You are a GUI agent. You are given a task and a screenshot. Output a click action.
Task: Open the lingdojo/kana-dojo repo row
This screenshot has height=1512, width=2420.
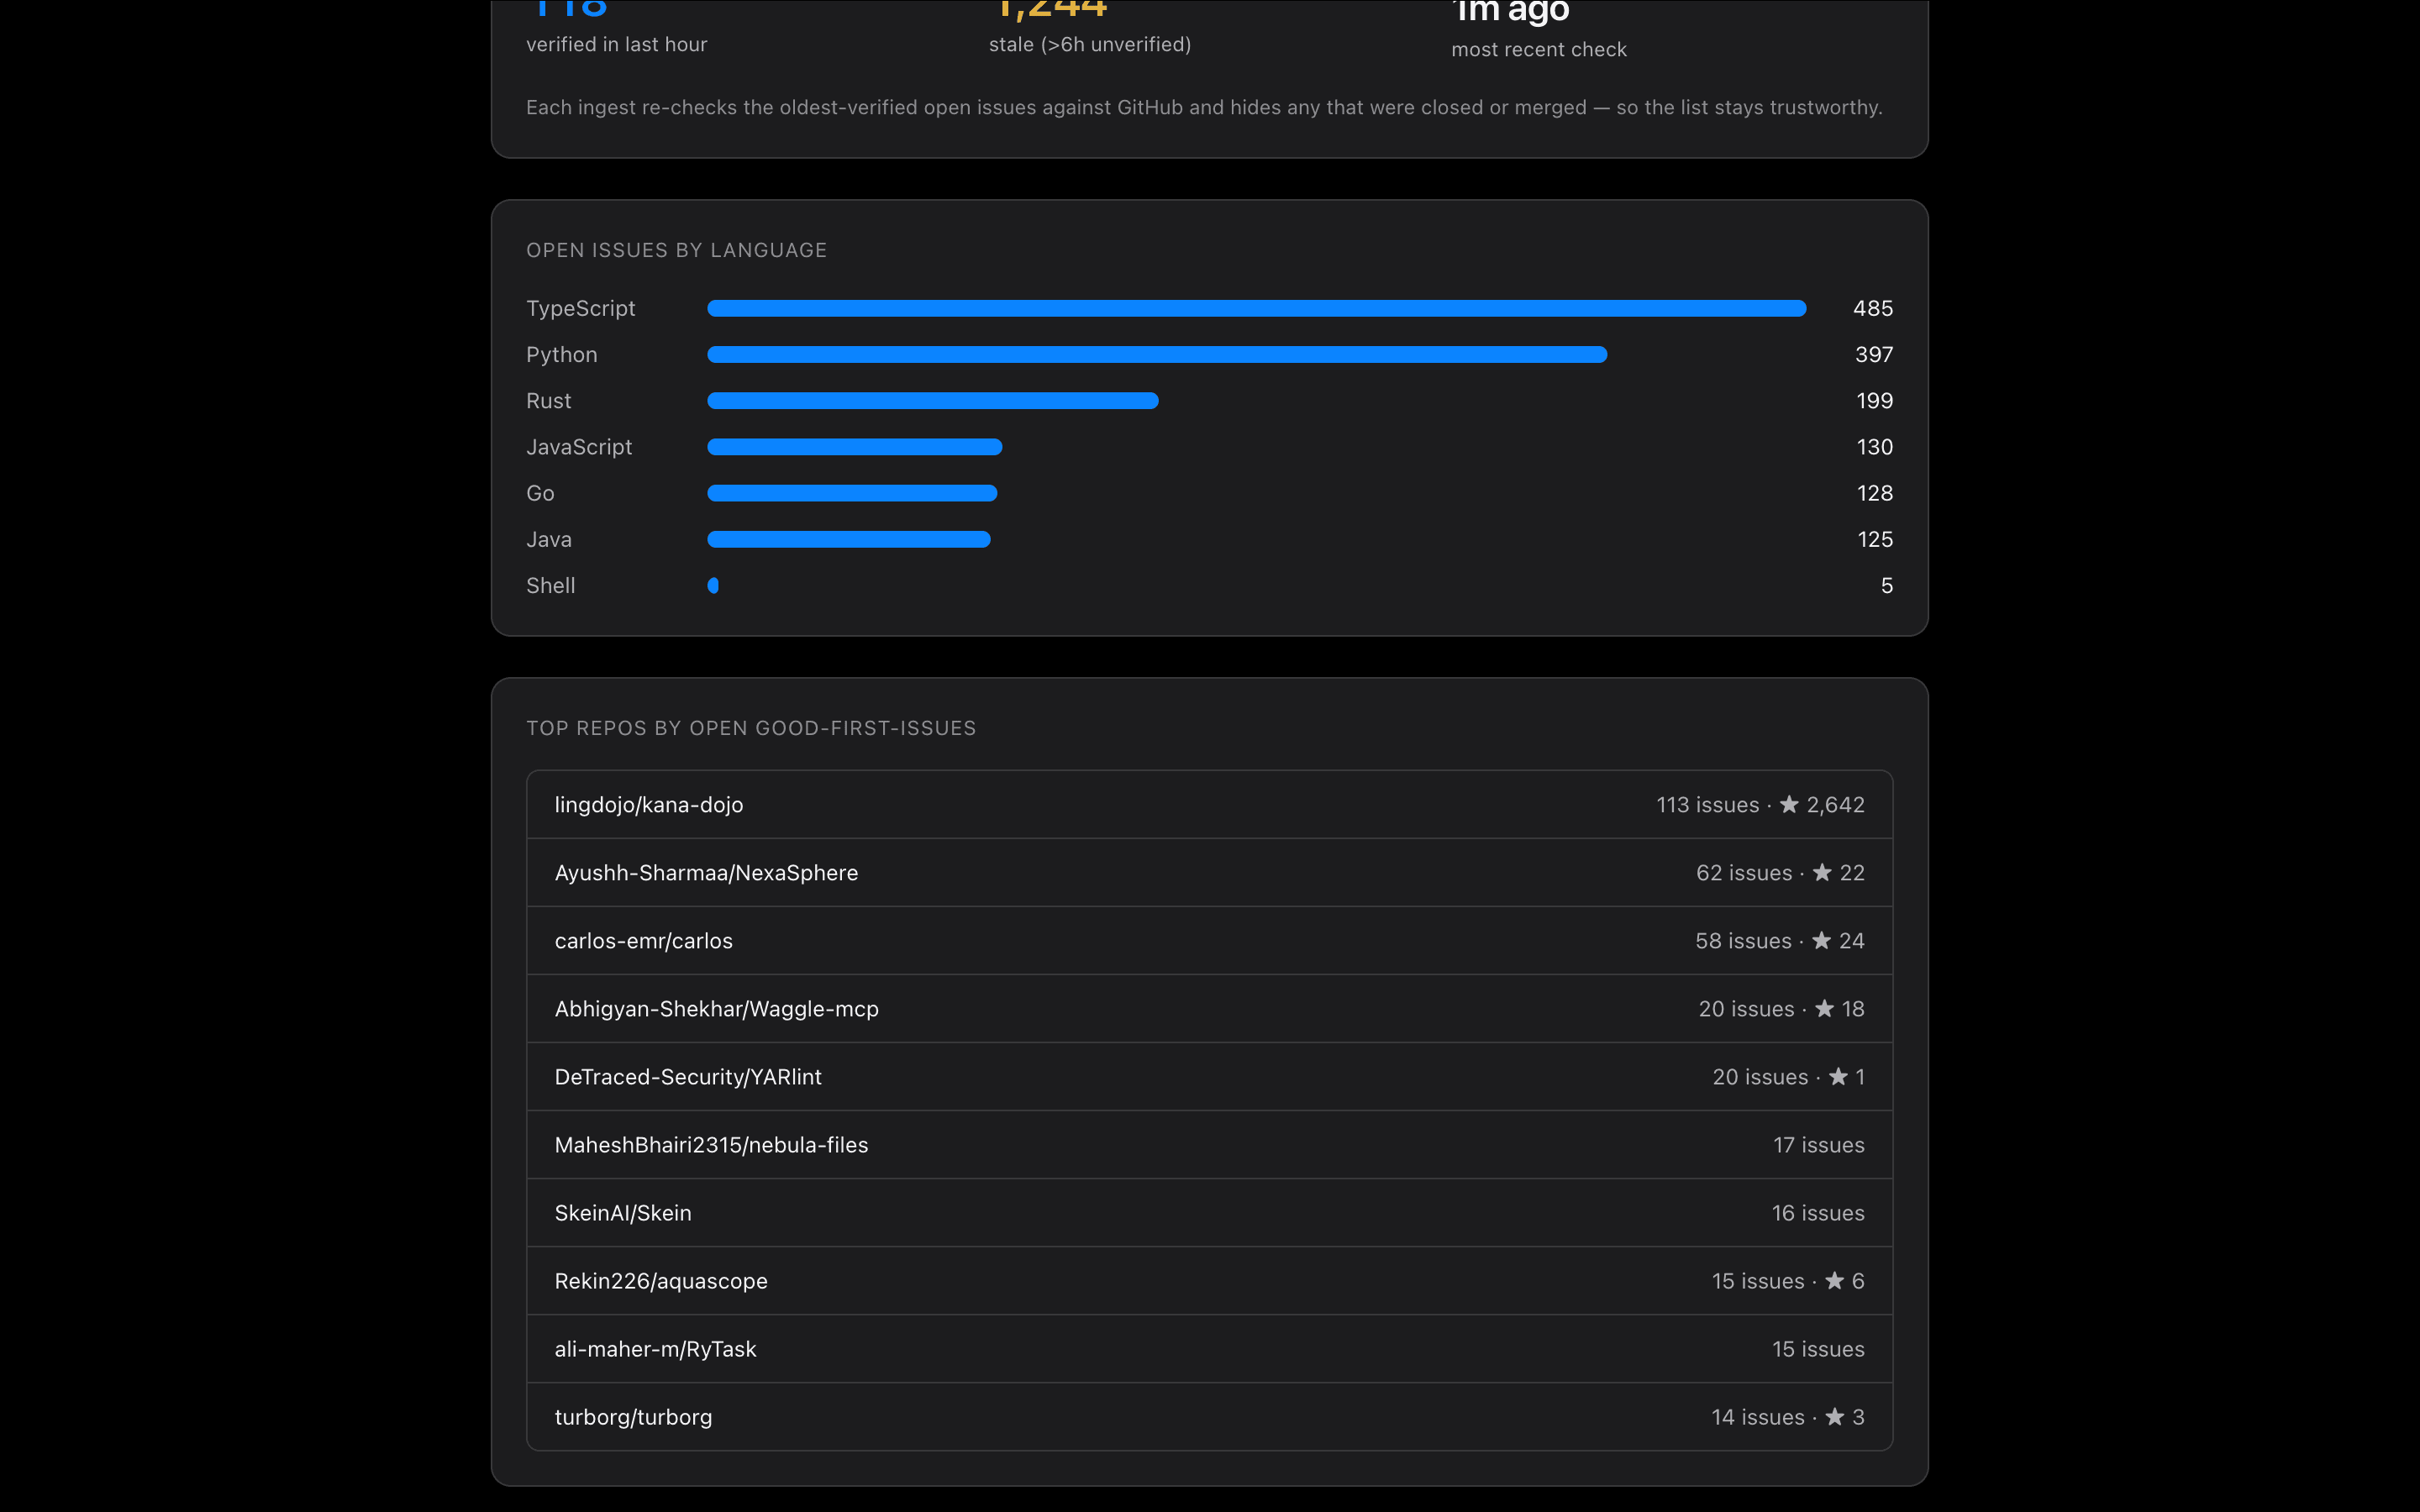1209,804
